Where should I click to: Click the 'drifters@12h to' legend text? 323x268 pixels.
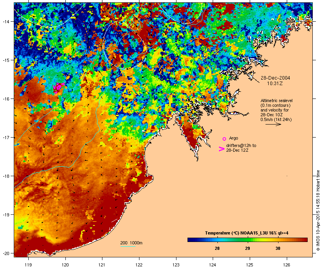[241, 145]
